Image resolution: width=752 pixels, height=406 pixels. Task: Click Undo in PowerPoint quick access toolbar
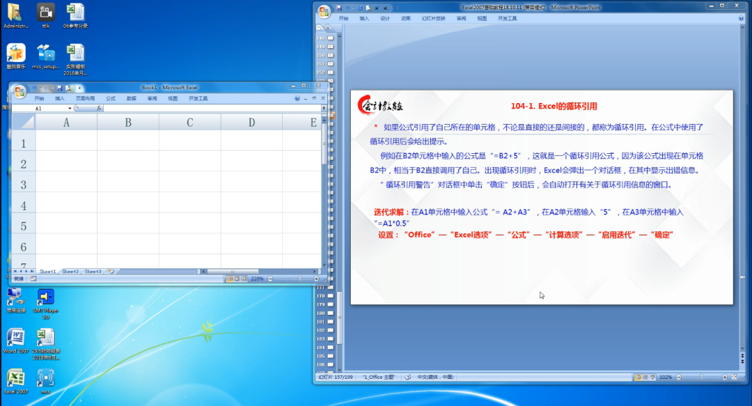point(347,8)
